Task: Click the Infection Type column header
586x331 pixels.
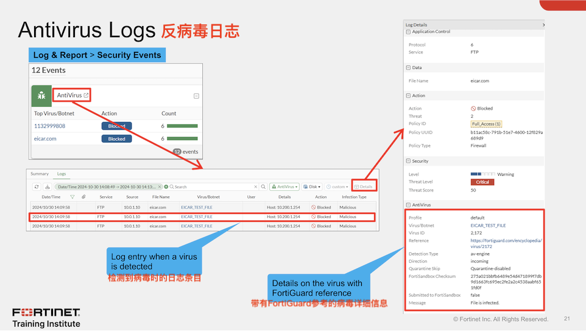Action: pos(354,197)
